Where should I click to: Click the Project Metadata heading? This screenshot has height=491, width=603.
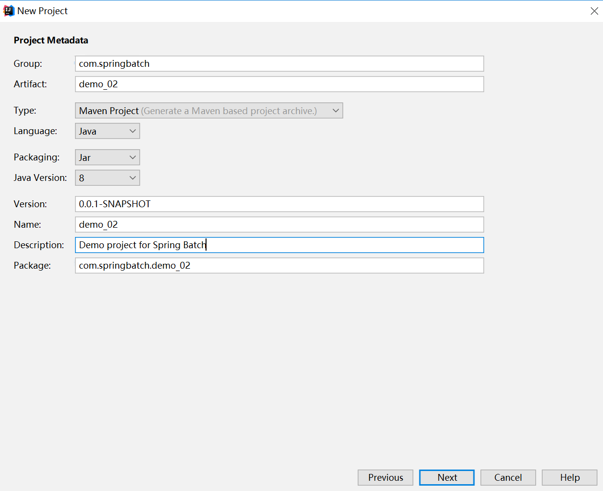tap(51, 40)
